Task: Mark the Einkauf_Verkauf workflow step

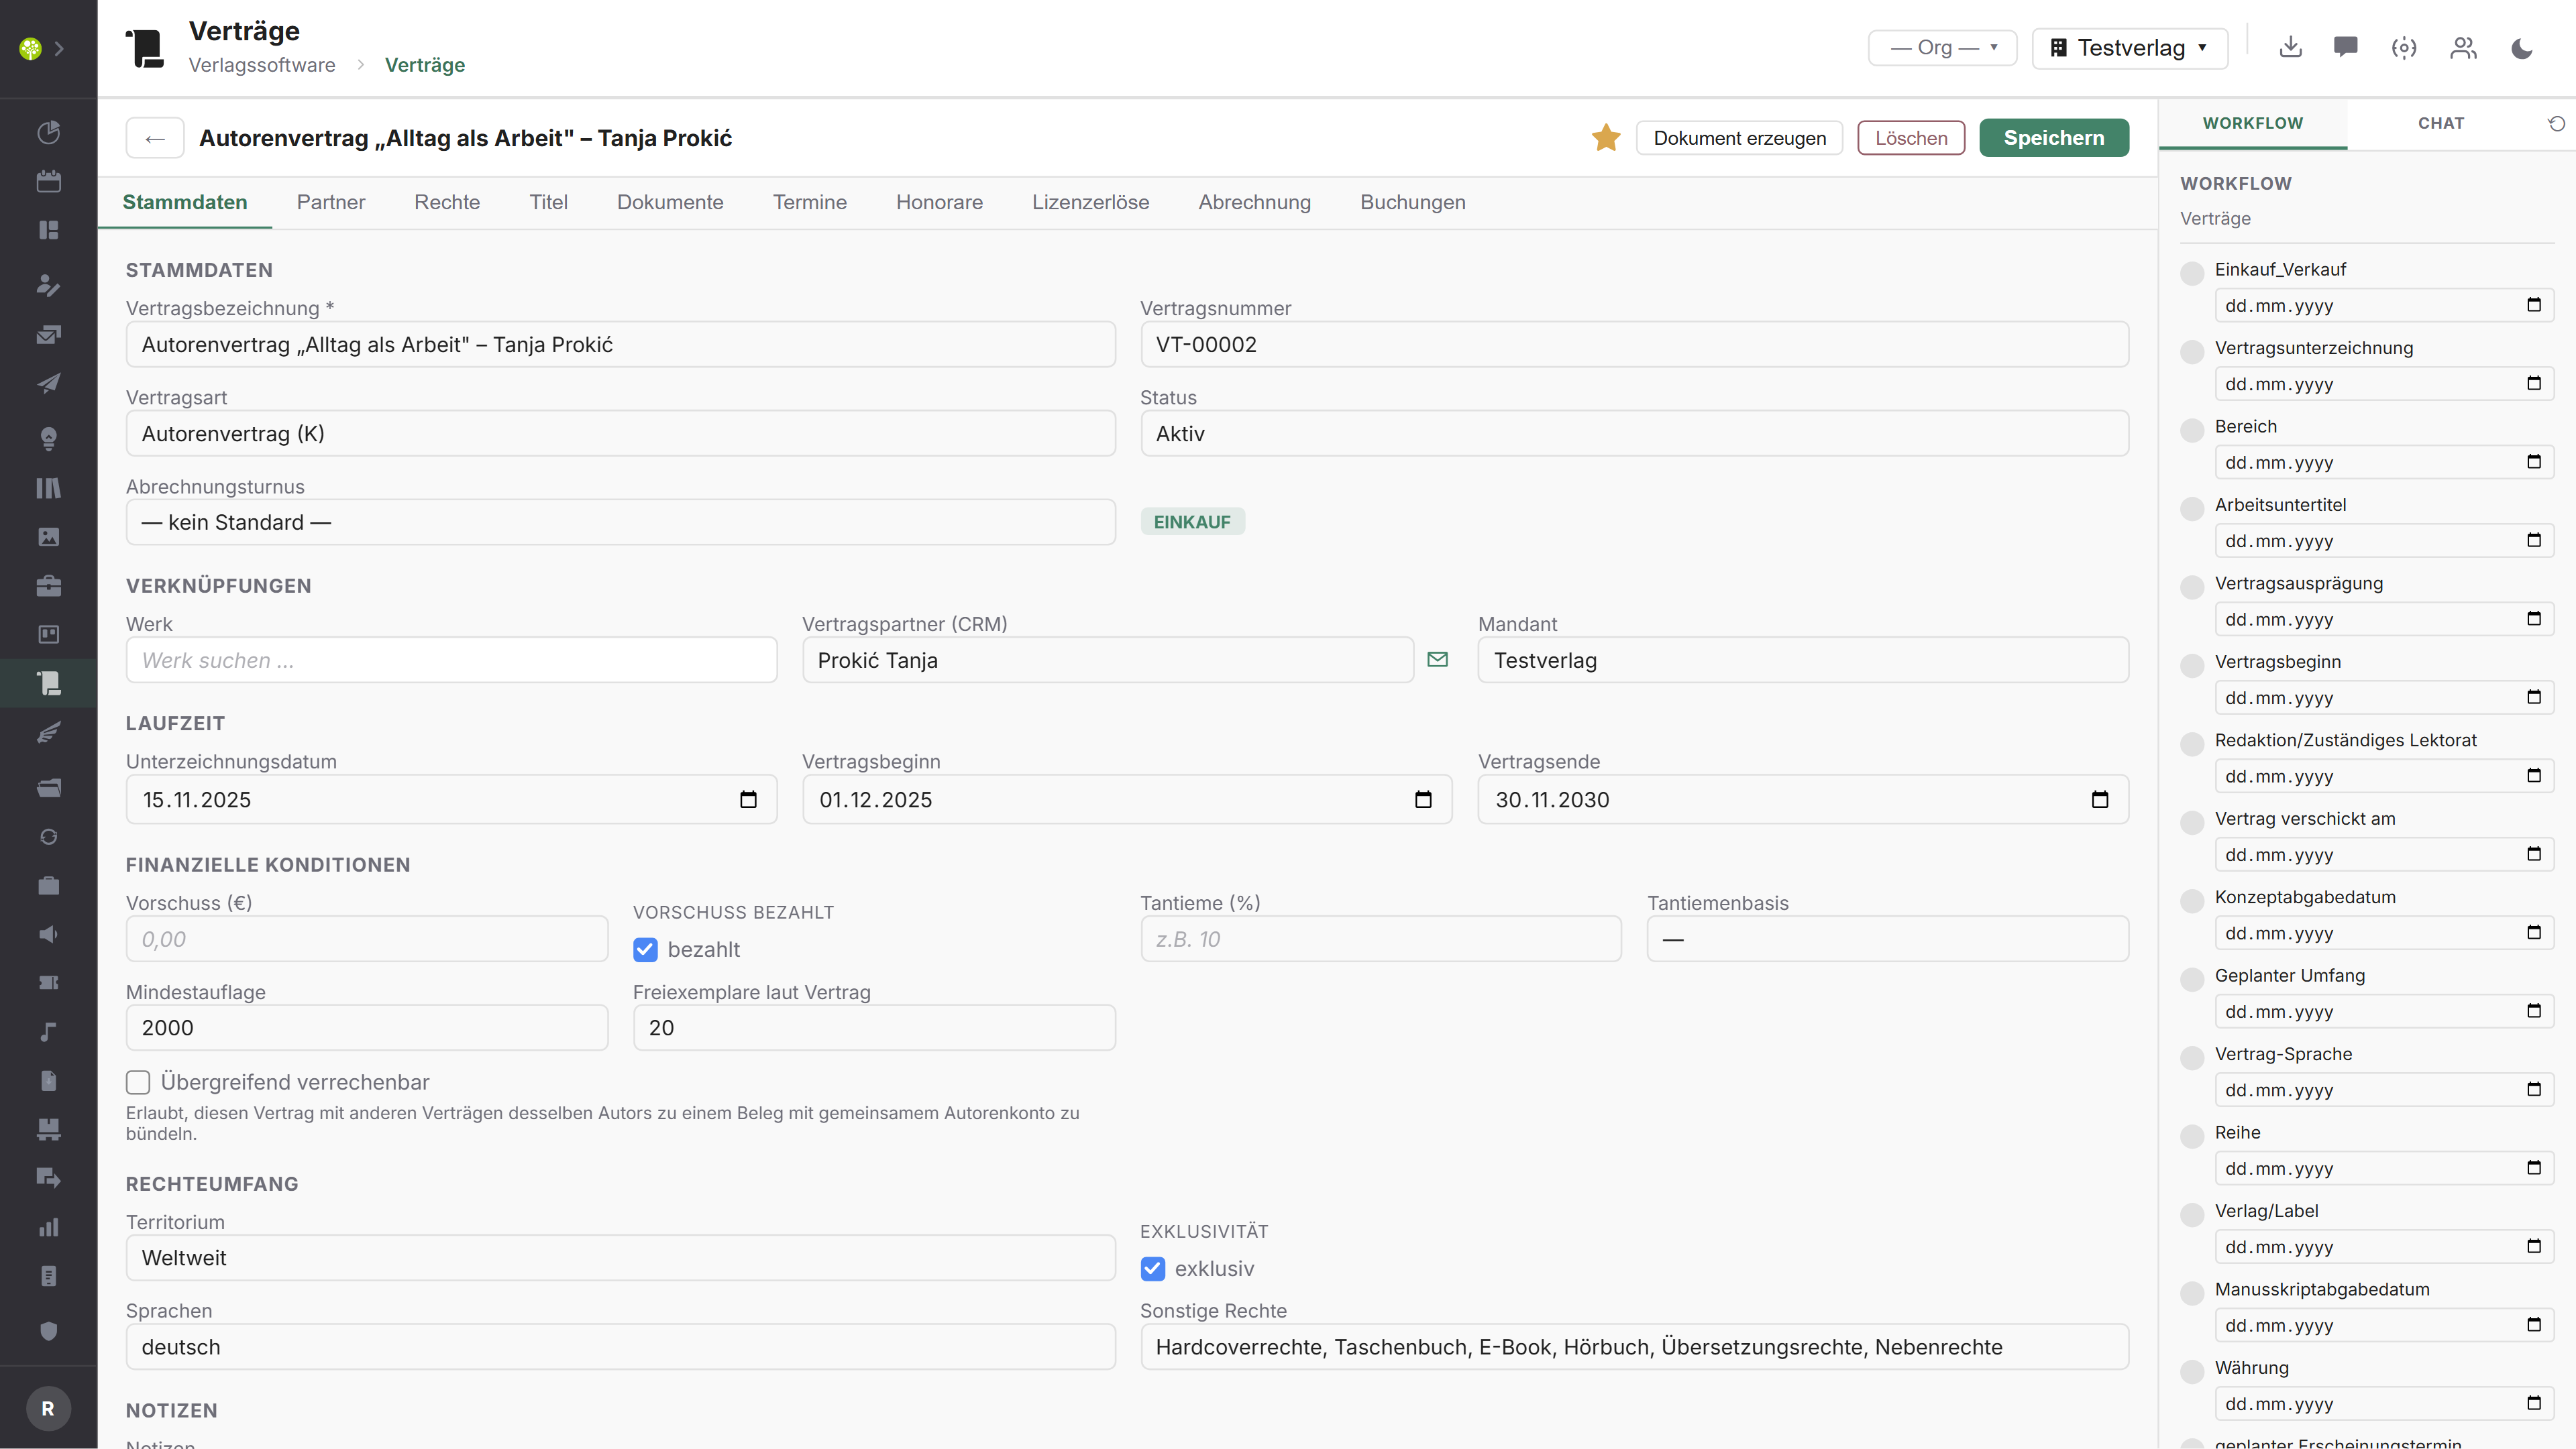Action: click(2192, 273)
